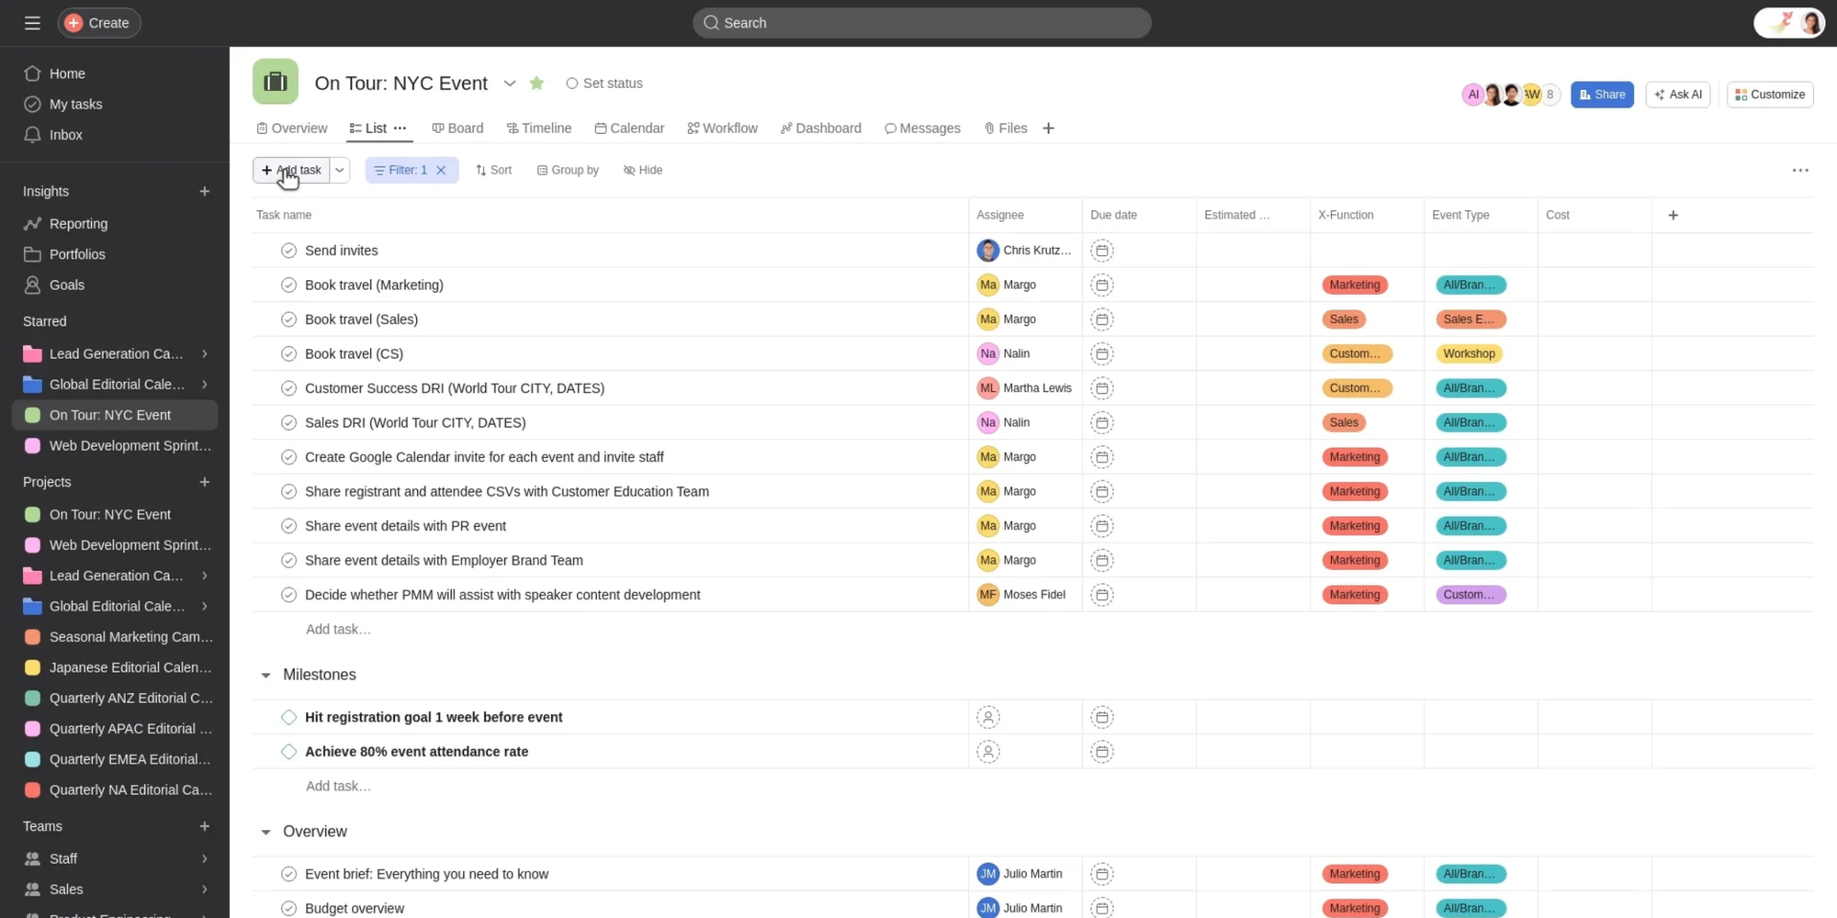The height and width of the screenshot is (918, 1837).
Task: Open Chris Krutz's assignee avatar on Send invites
Action: click(x=987, y=250)
